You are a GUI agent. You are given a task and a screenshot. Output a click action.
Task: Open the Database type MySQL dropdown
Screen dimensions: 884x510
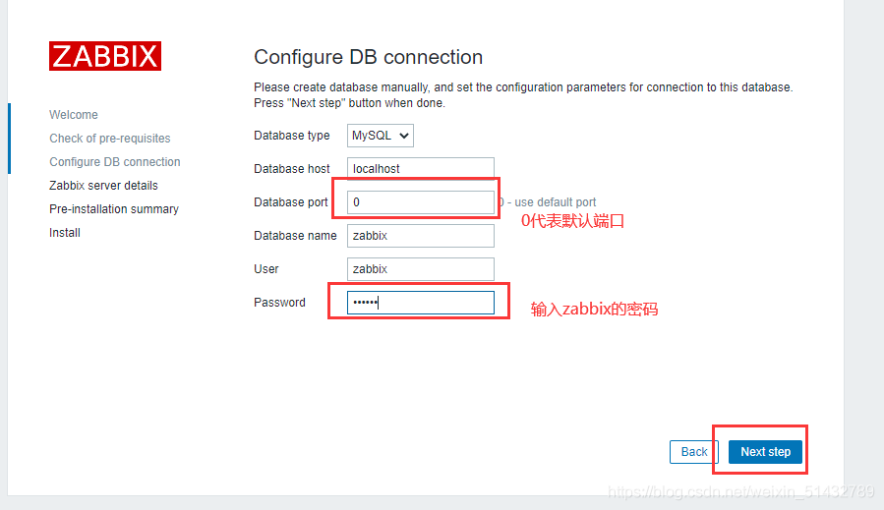[x=380, y=136]
